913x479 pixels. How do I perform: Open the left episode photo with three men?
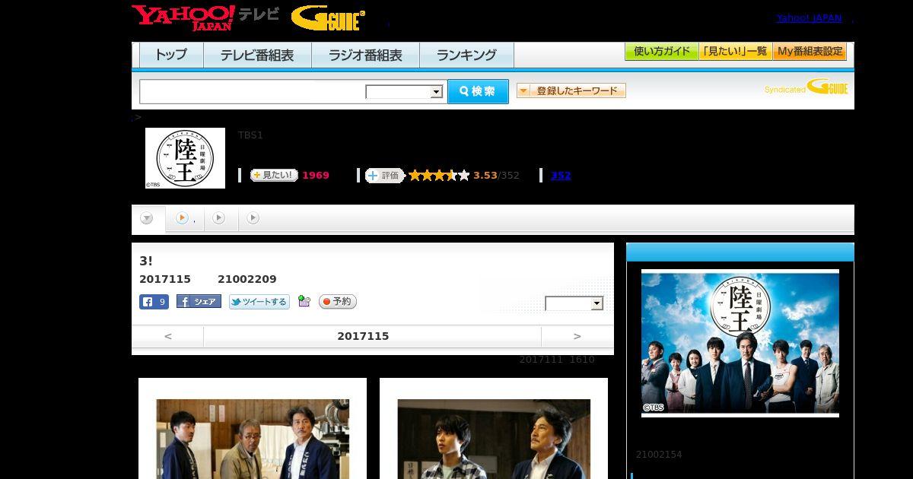253,439
